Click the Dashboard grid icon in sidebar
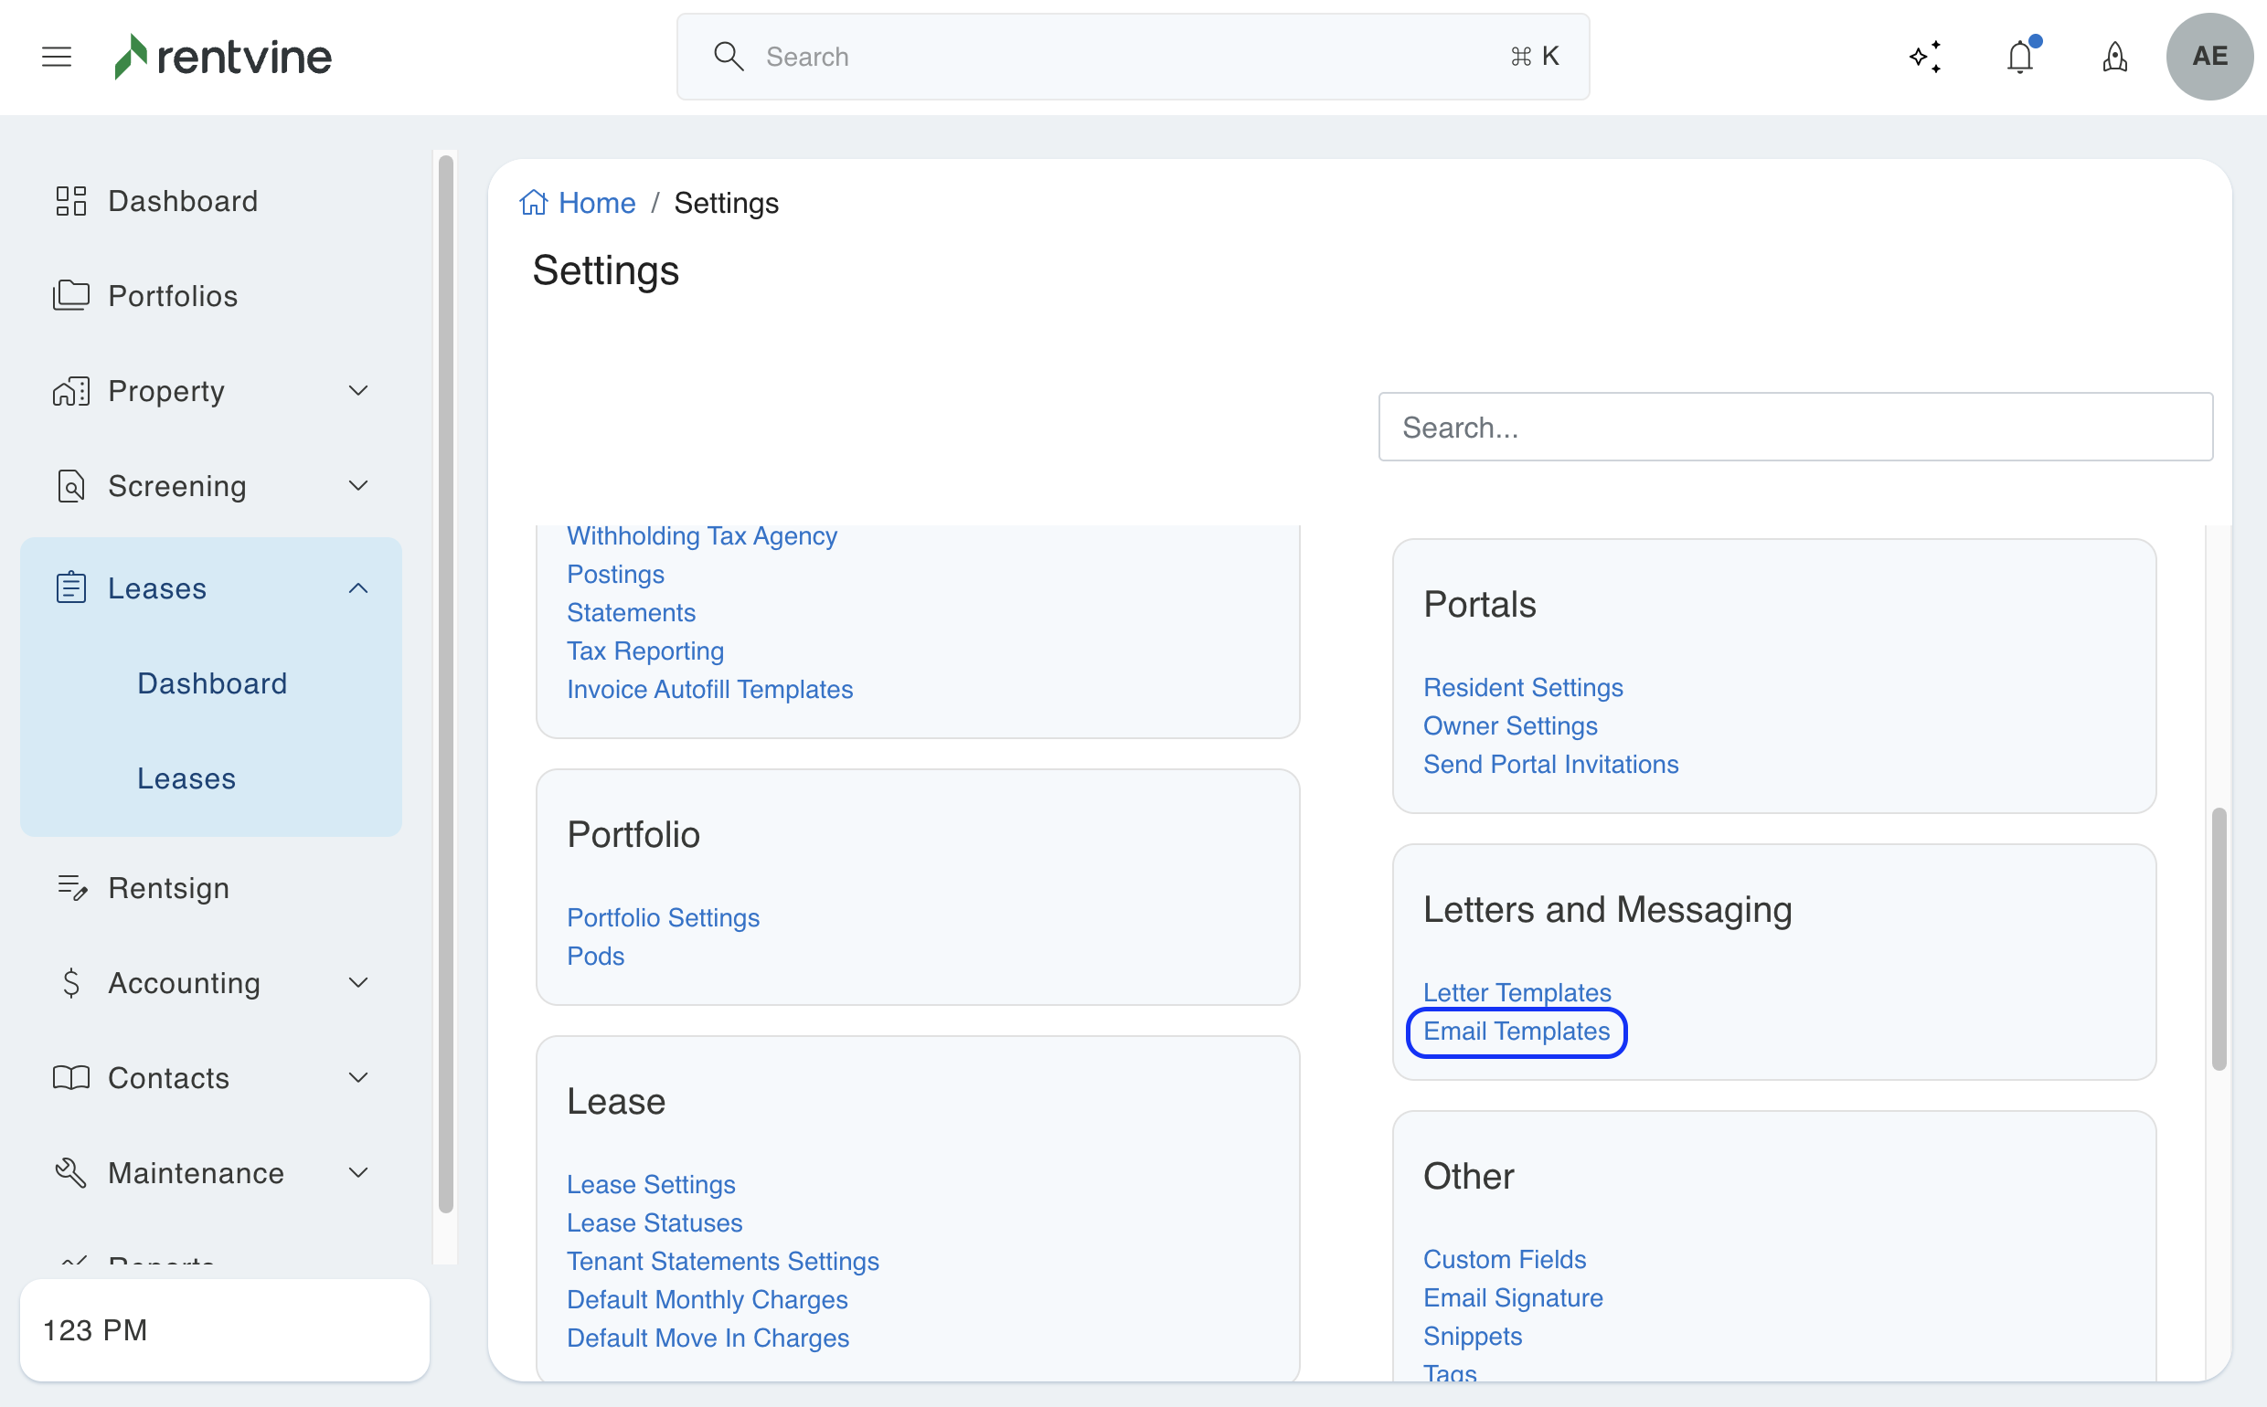2267x1407 pixels. click(70, 201)
